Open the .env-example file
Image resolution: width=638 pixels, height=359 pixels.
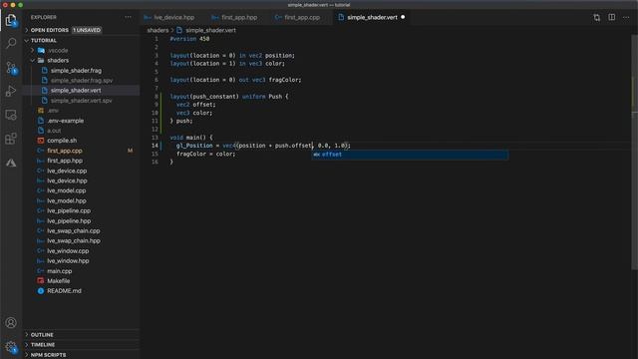coord(65,121)
